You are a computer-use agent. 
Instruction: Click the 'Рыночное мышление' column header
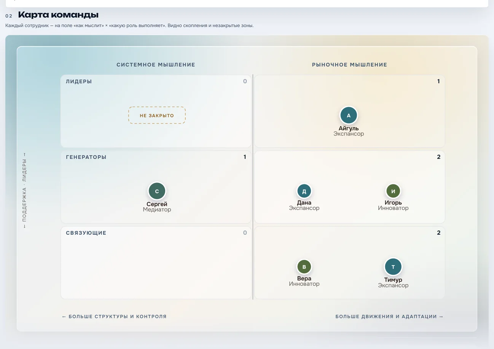coord(349,65)
